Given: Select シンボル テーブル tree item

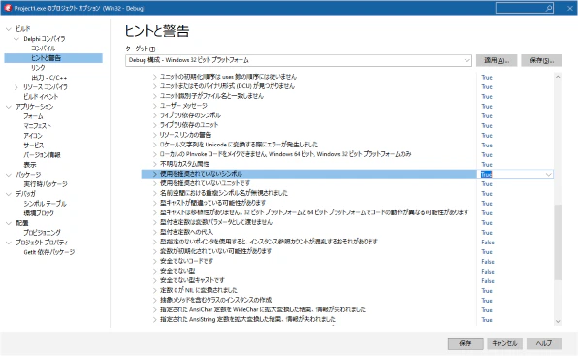Looking at the screenshot, I should (x=45, y=204).
